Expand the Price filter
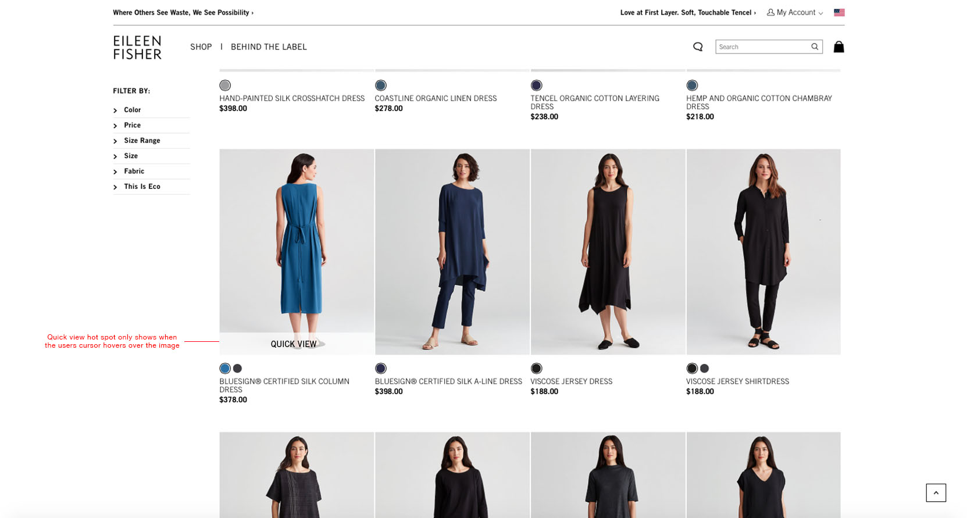Viewport: 967px width, 518px height. (132, 125)
